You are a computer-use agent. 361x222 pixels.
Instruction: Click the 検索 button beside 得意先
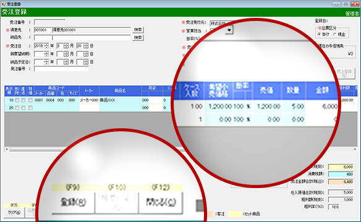point(138,30)
